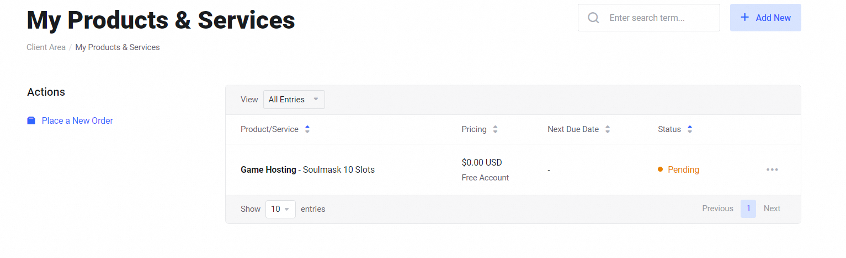Click the Previous pagination button

point(717,208)
